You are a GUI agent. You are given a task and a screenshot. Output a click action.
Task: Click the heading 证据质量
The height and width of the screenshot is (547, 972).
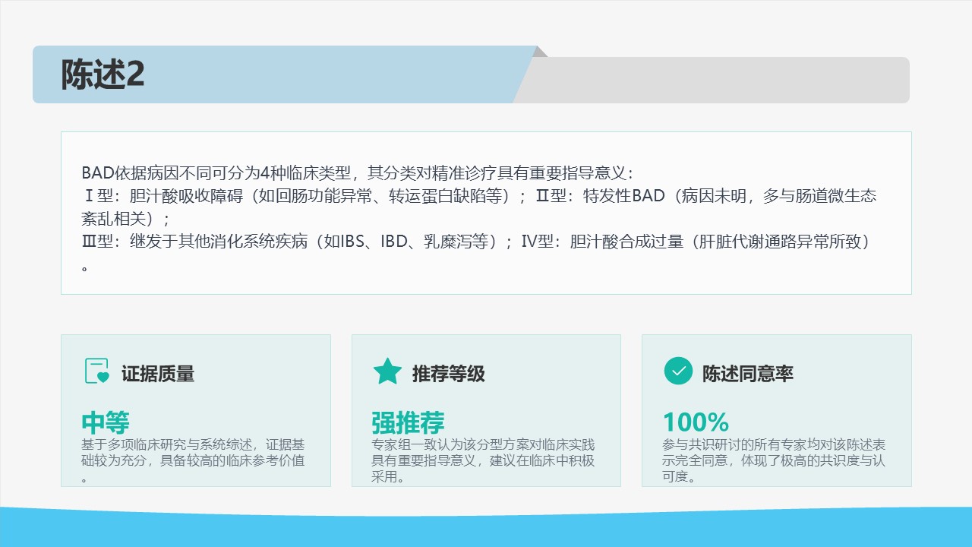coord(158,373)
